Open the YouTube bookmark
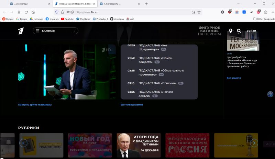 tap(67, 19)
